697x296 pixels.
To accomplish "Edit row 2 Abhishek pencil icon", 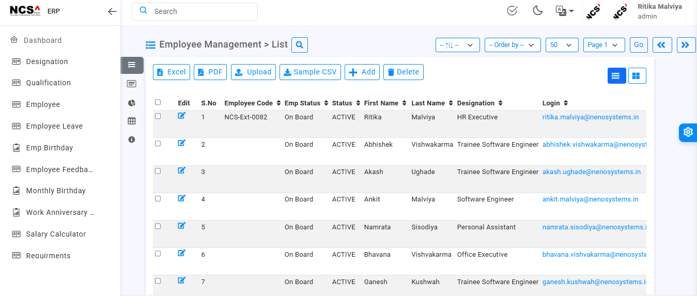I will click(181, 143).
